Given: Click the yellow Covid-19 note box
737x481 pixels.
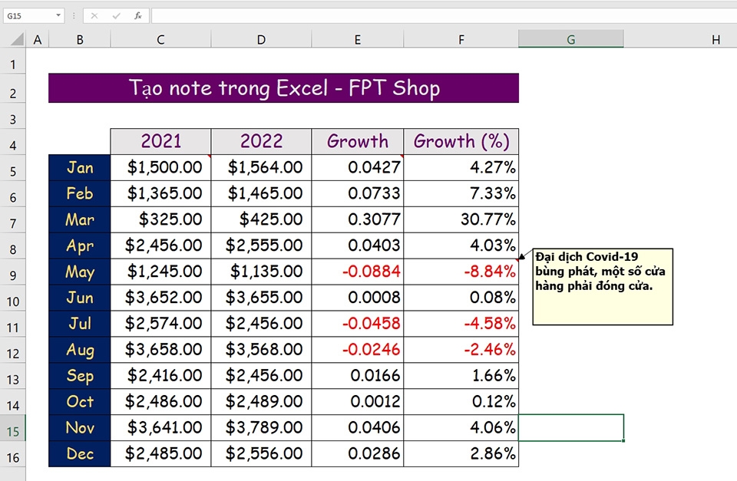Looking at the screenshot, I should pos(603,287).
